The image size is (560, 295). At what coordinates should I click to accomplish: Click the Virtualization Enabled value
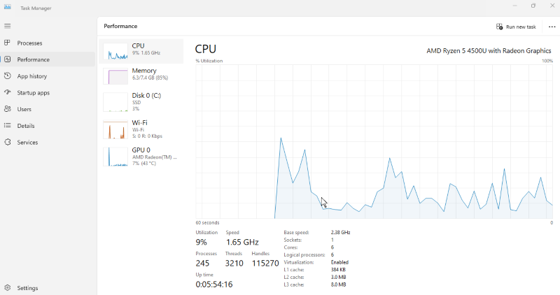(x=339, y=262)
